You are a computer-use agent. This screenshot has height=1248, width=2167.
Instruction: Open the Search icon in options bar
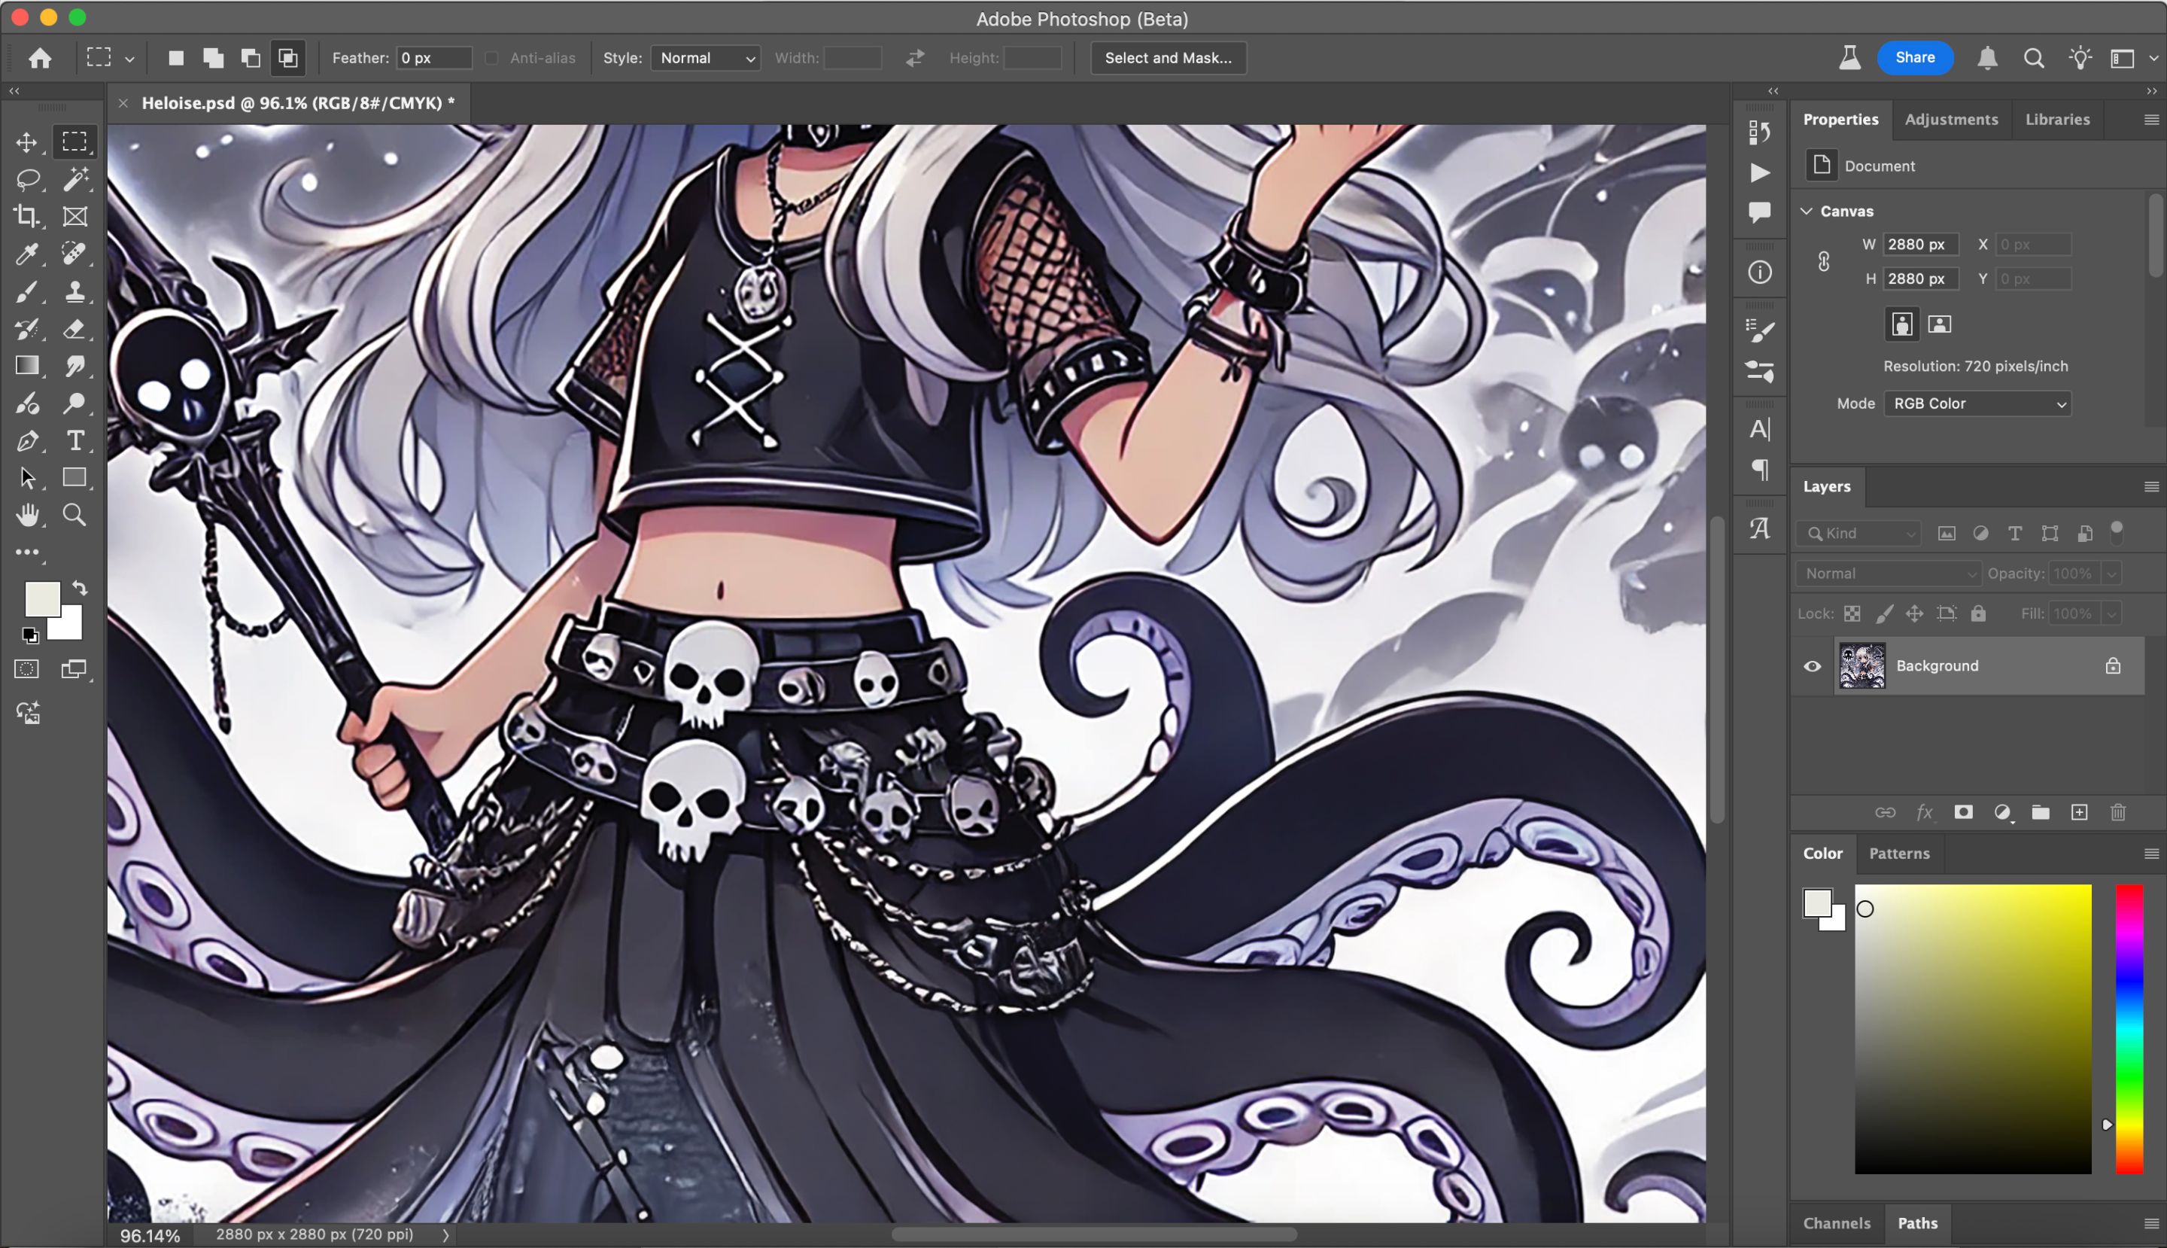(x=2034, y=57)
